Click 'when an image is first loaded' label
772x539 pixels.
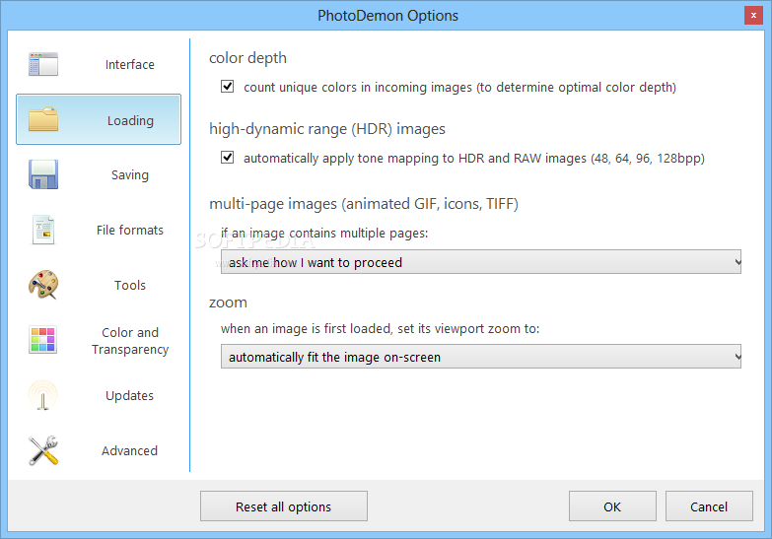381,328
